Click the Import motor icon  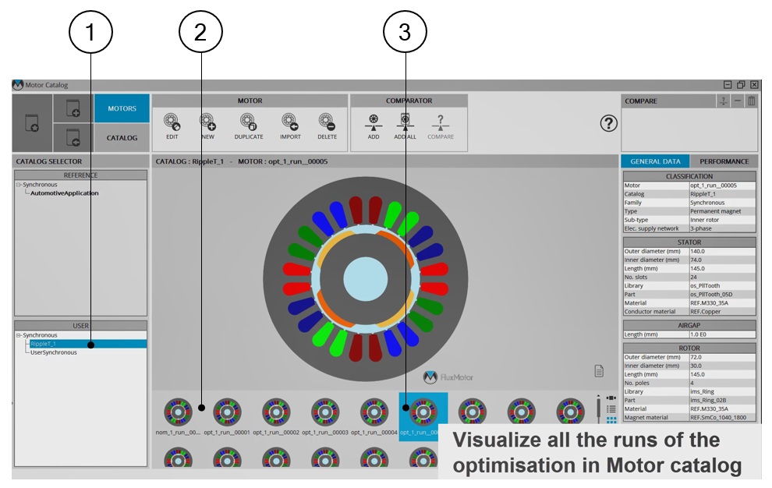[x=290, y=122]
